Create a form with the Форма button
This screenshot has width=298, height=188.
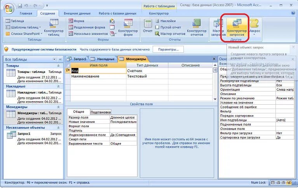[77, 21]
